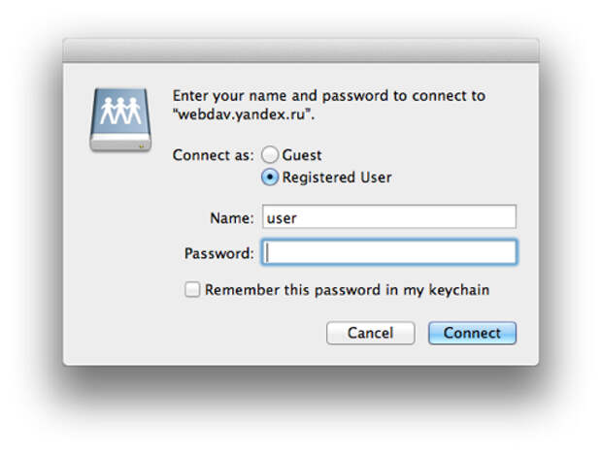Enable Remember this password in my keychain checkbox
This screenshot has height=453, width=602.
(x=193, y=290)
